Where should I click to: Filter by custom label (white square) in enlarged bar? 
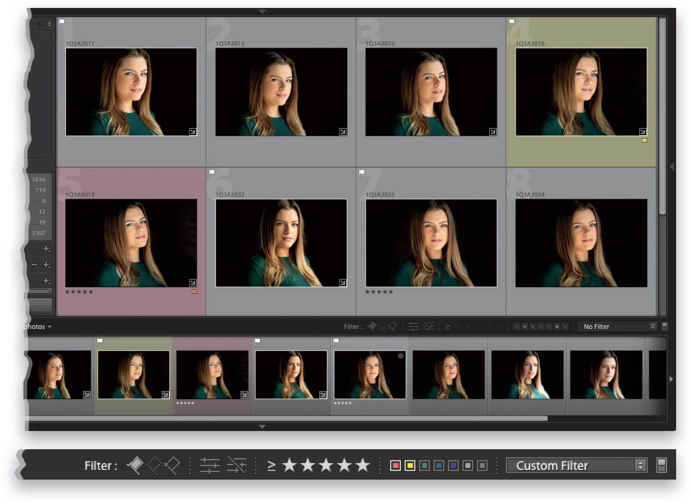(x=468, y=465)
